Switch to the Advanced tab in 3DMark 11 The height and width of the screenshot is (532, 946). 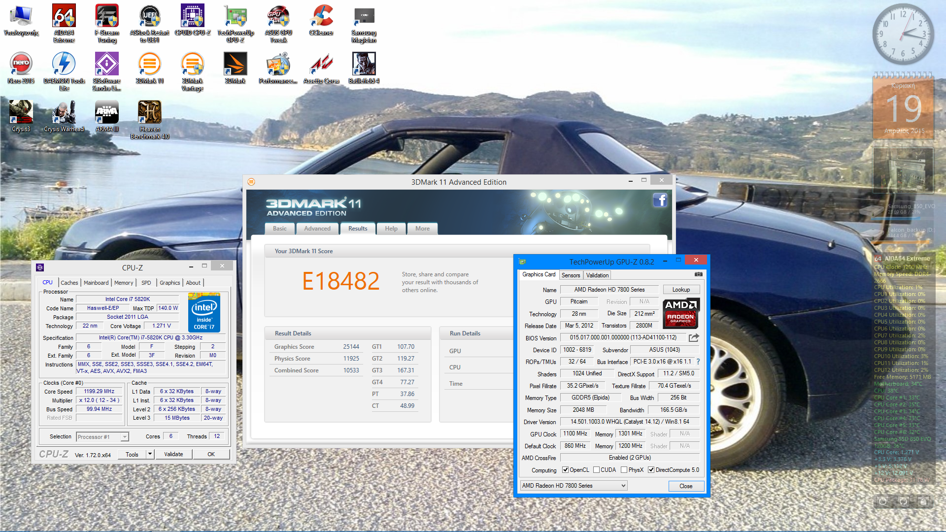[x=317, y=229]
